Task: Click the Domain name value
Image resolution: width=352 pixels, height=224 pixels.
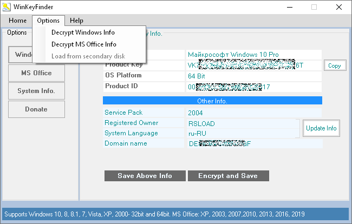Action: [x=255, y=143]
